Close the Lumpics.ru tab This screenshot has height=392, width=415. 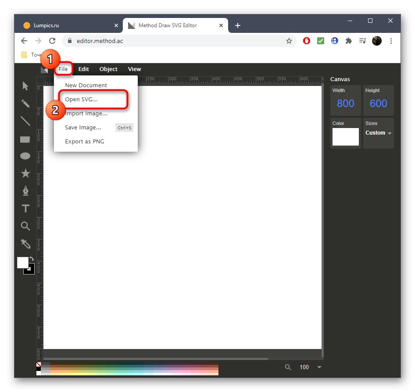[116, 25]
